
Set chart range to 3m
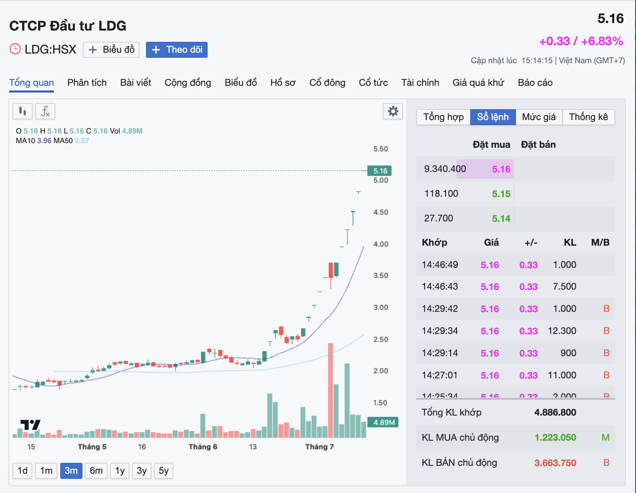click(x=71, y=471)
